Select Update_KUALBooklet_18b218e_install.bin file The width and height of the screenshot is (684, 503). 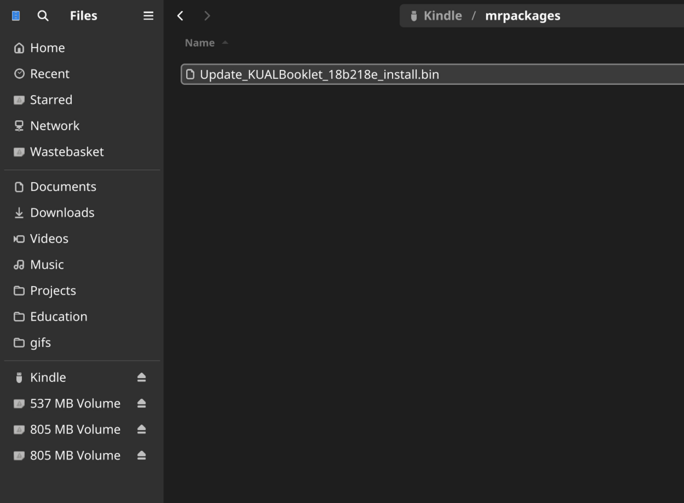click(x=319, y=74)
